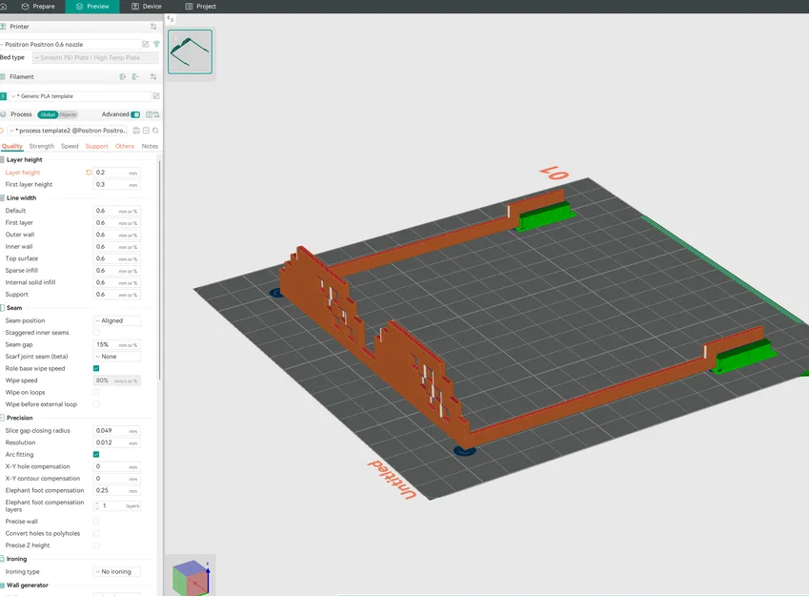
Task: Click the Filament section icon
Action: 3,76
